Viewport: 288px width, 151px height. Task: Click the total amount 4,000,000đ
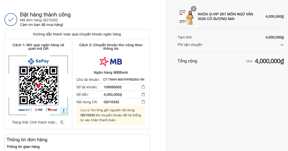[269, 61]
